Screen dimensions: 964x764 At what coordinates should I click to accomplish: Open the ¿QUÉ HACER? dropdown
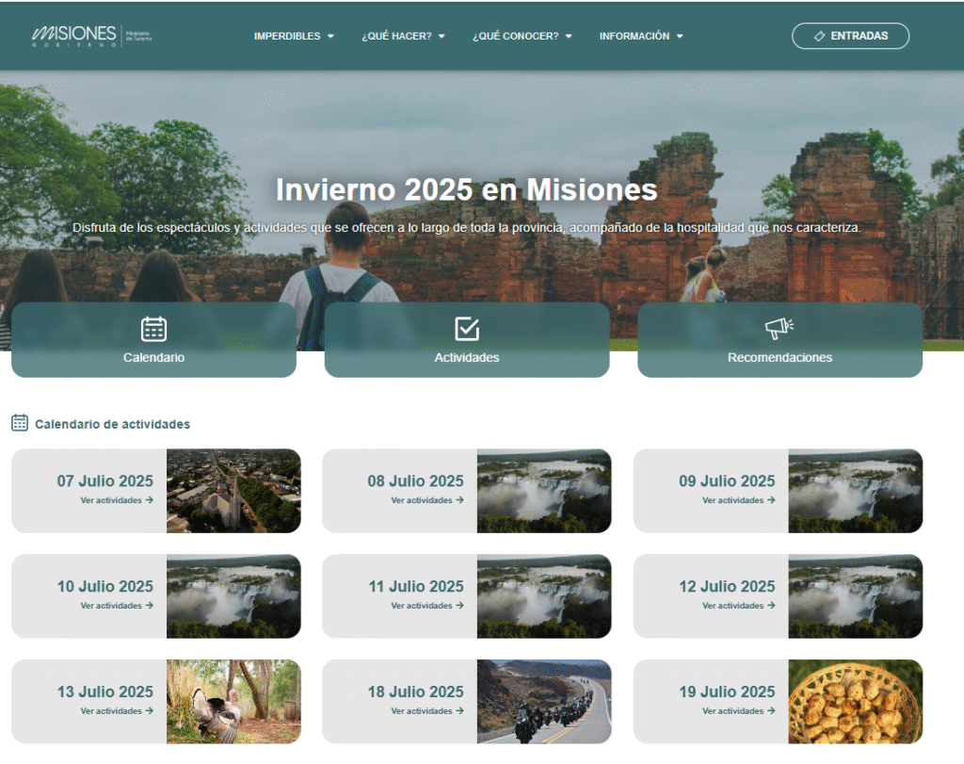403,37
